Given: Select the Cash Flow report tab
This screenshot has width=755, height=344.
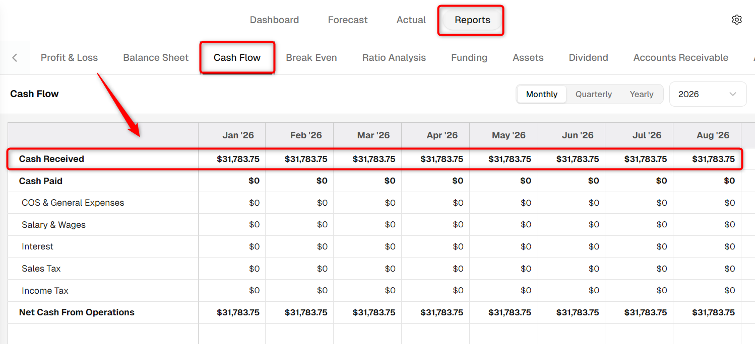Looking at the screenshot, I should 237,58.
